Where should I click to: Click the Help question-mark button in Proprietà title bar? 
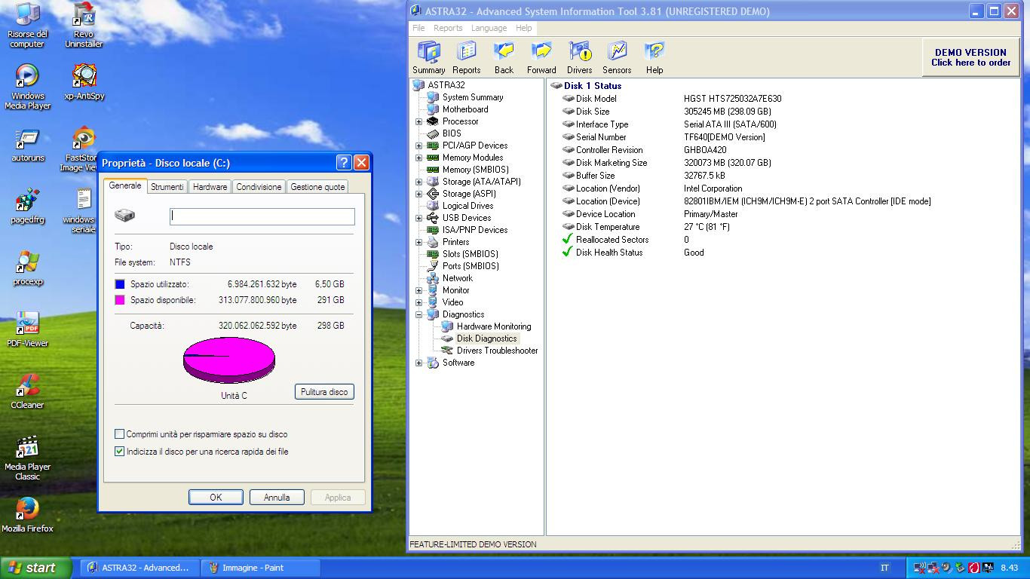tap(343, 163)
